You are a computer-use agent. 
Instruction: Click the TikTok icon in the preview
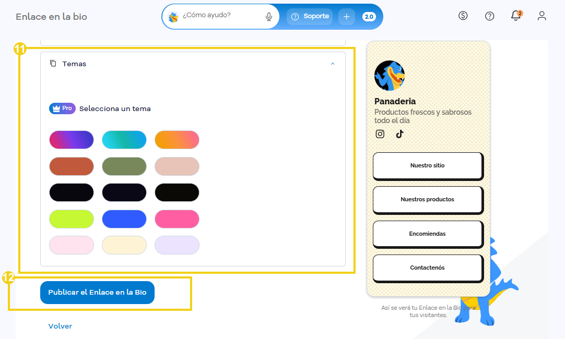399,134
